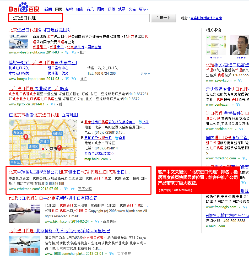This screenshot has width=249, height=259.
Task: Open the 西嘉国际 result thumbnail image
Action: [x=18, y=42]
